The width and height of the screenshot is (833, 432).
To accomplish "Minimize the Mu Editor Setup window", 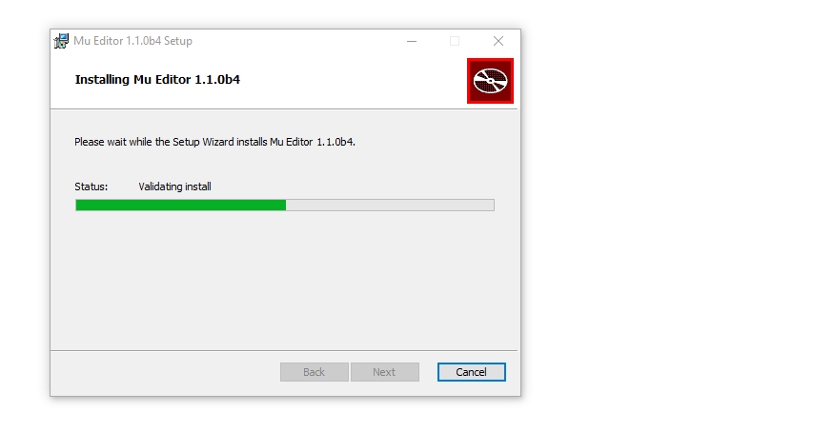I will 411,41.
